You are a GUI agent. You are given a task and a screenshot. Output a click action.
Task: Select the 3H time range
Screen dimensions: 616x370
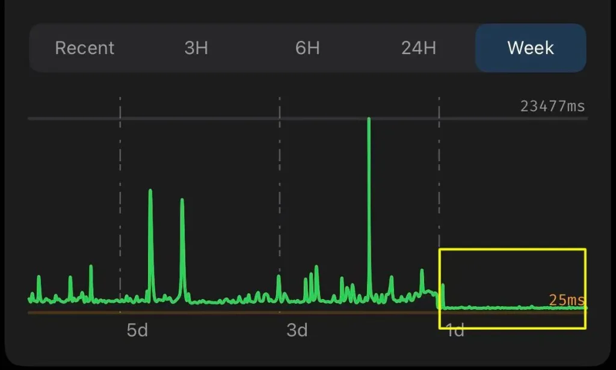196,48
